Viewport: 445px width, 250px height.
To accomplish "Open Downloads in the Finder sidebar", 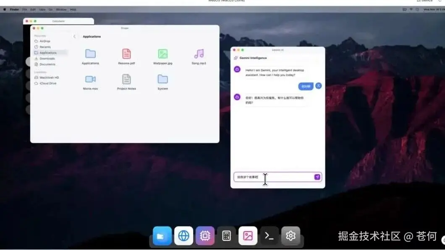I will 44,59.
